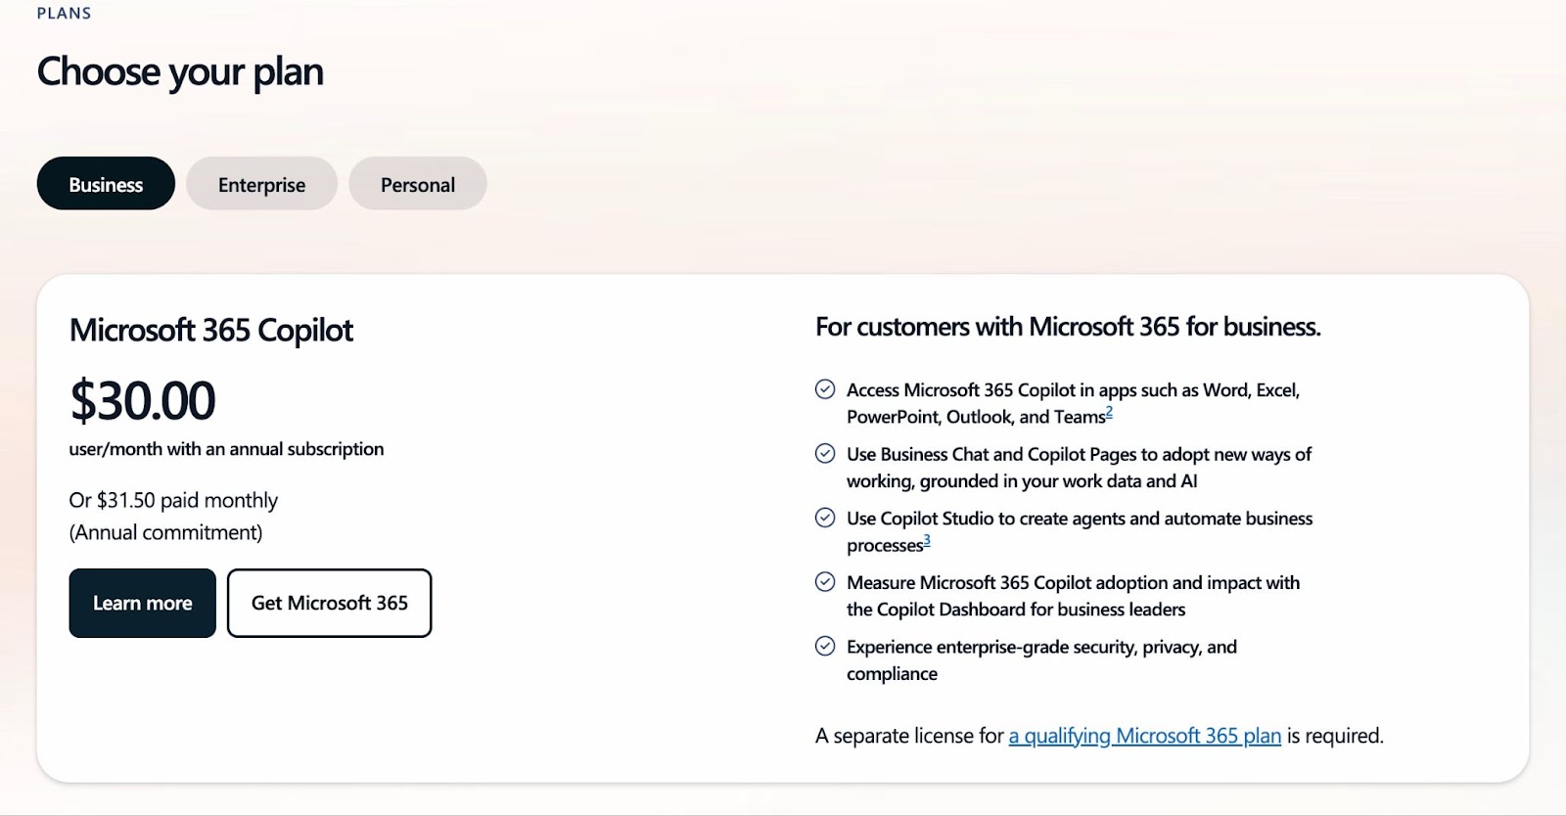Click the working, grounded in your work data text
The image size is (1566, 816).
(x=1022, y=481)
